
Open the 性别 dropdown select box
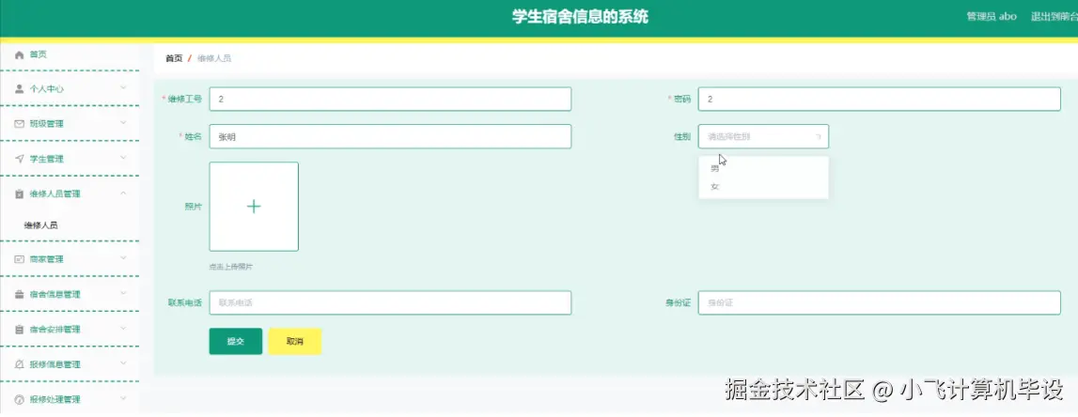[763, 136]
